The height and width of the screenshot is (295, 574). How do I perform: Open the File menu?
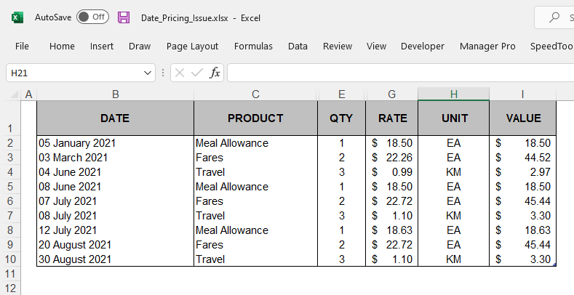click(22, 46)
